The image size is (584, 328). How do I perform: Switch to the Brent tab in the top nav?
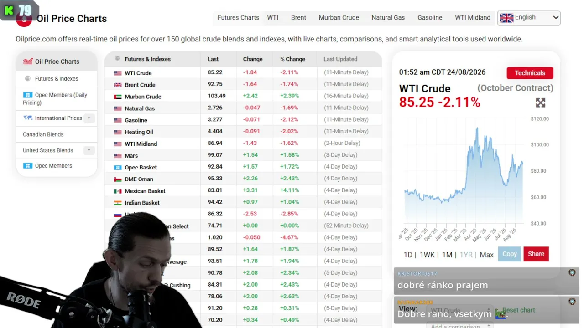[298, 18]
